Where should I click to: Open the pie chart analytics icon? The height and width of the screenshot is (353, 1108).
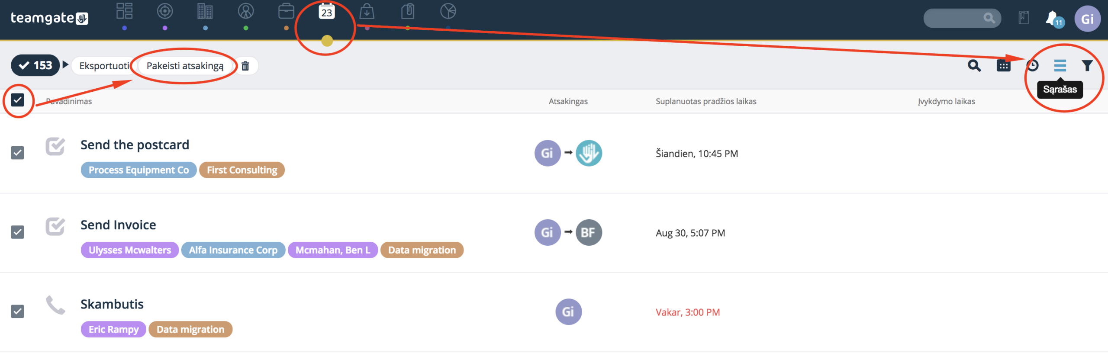pyautogui.click(x=448, y=11)
